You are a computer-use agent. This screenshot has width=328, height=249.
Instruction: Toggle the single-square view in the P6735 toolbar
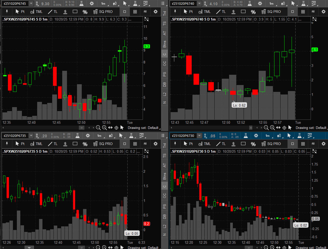(125, 144)
